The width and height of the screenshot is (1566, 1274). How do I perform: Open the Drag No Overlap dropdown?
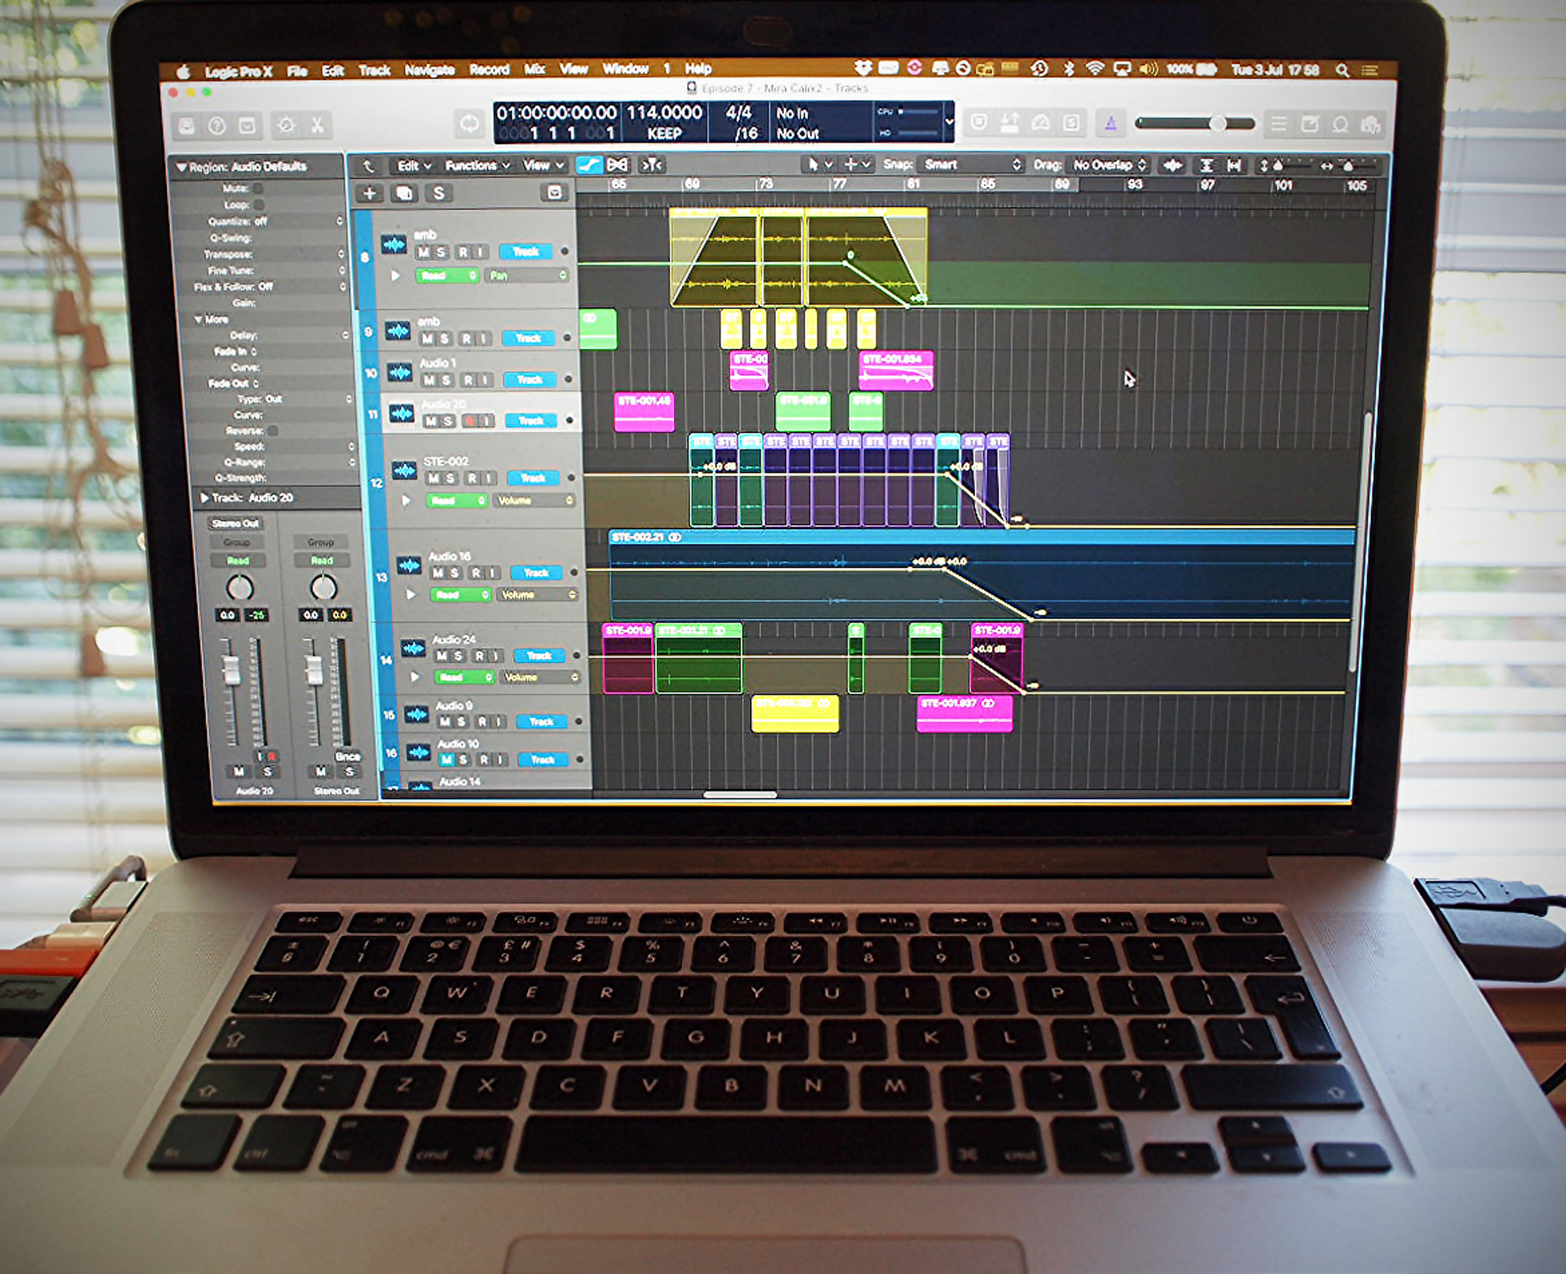[x=1110, y=165]
